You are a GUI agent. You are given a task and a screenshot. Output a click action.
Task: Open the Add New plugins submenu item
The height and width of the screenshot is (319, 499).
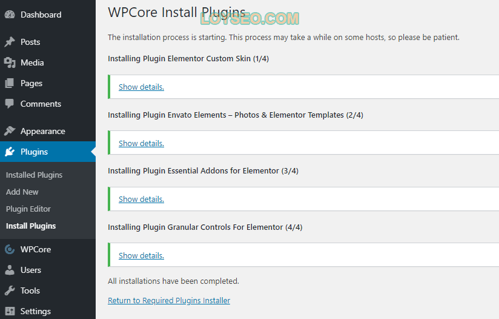point(22,192)
